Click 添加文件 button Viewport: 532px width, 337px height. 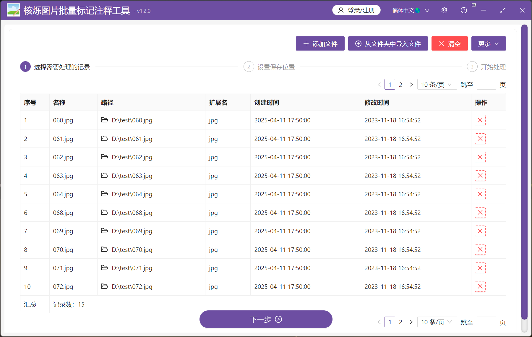320,44
